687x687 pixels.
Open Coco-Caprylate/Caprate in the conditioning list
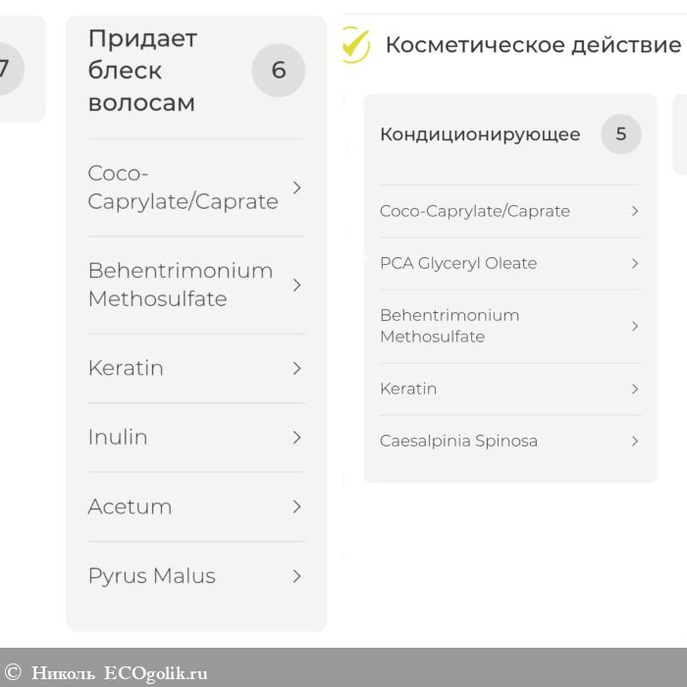tap(475, 211)
